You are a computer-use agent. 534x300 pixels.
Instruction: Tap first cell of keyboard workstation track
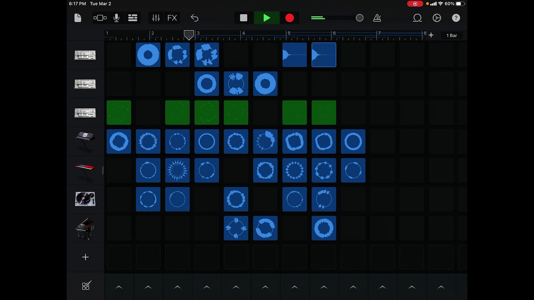pyautogui.click(x=119, y=142)
